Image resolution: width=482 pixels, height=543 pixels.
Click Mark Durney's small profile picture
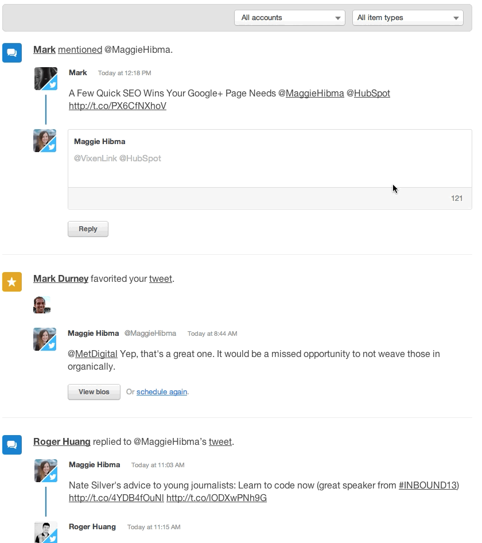coord(42,305)
